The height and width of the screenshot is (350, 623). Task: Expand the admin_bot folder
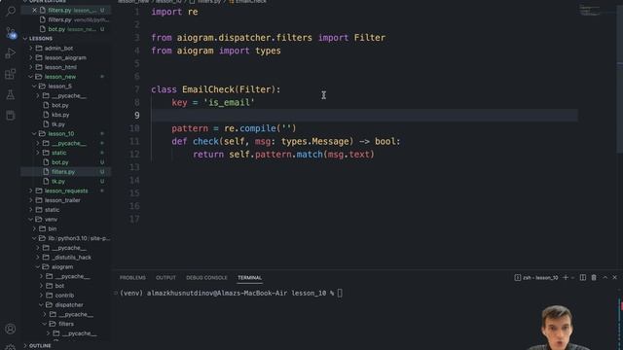58,48
